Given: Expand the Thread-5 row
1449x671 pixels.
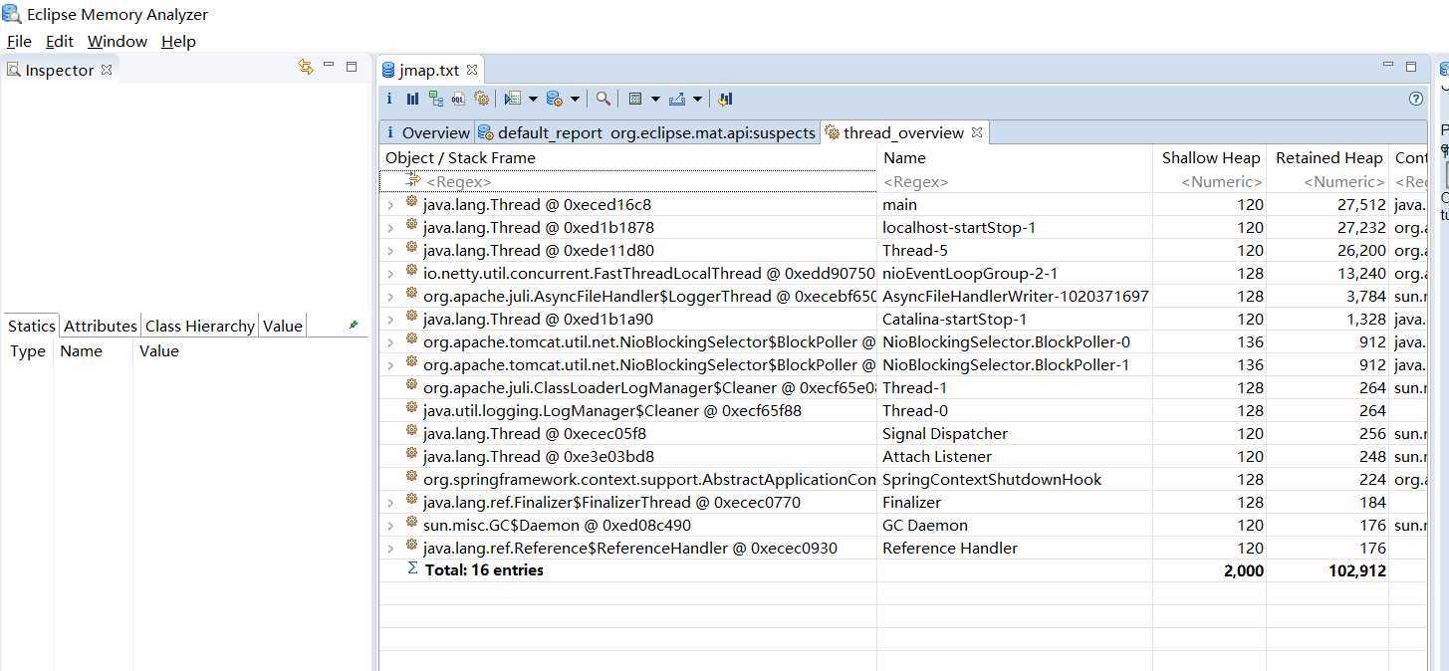Looking at the screenshot, I should (390, 251).
